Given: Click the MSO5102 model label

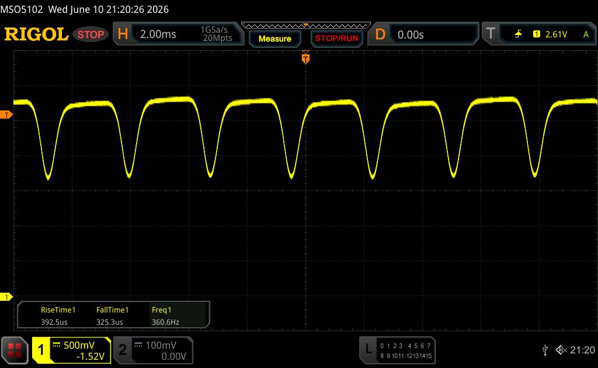Looking at the screenshot, I should coord(22,9).
